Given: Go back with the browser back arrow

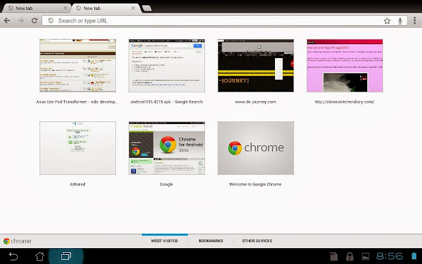Looking at the screenshot, I should point(7,20).
